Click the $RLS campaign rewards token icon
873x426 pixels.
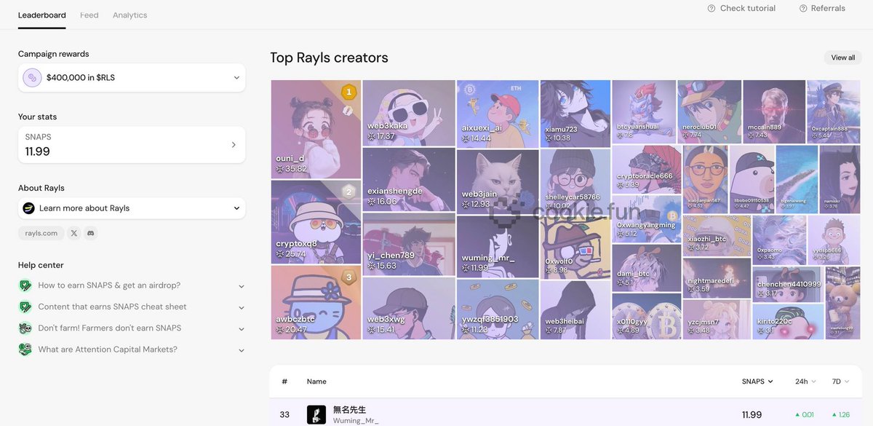pos(32,78)
